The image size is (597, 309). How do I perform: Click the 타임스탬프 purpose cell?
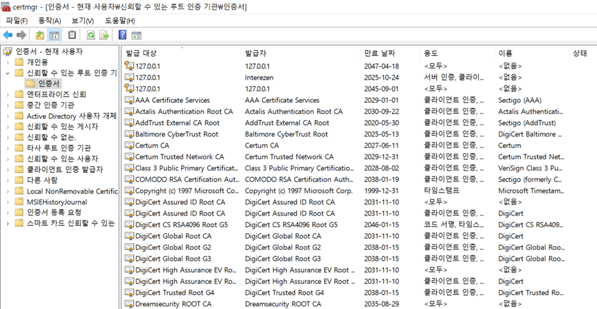(441, 191)
